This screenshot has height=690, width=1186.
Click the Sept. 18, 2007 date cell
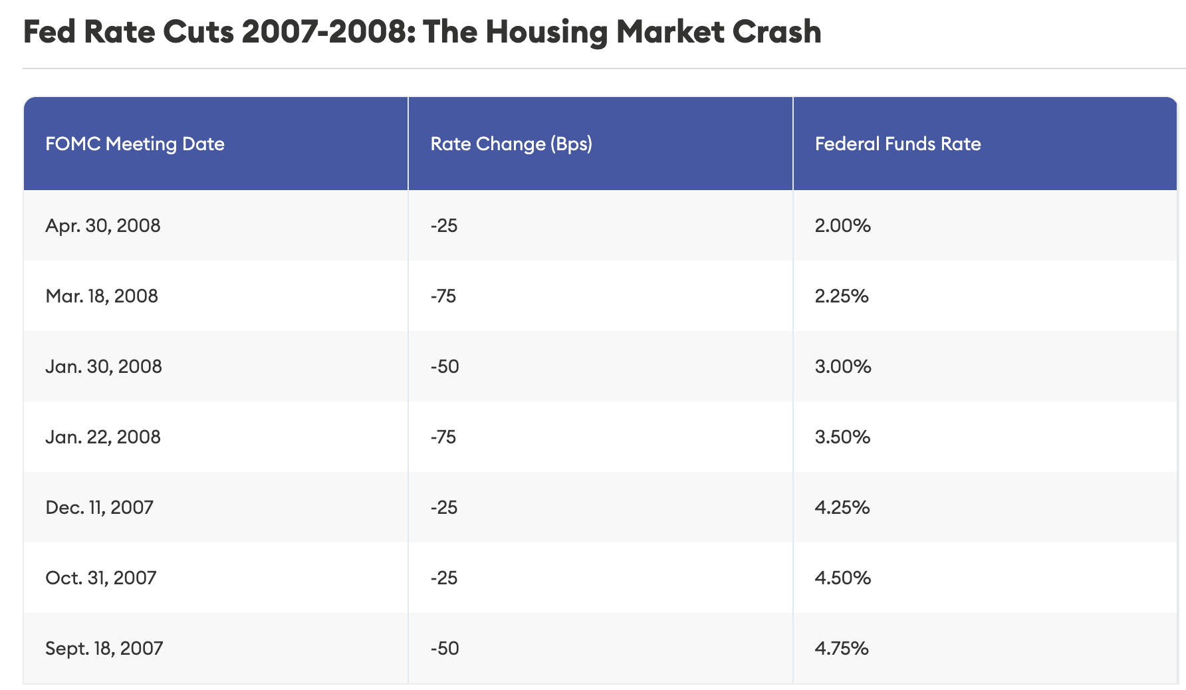pos(104,648)
